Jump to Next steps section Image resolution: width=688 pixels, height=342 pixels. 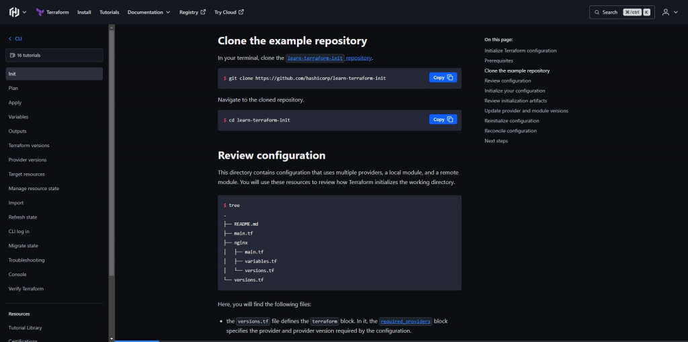(x=497, y=141)
